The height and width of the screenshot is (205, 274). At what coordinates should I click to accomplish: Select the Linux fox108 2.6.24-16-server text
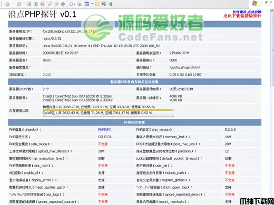pyautogui.click(x=101, y=46)
